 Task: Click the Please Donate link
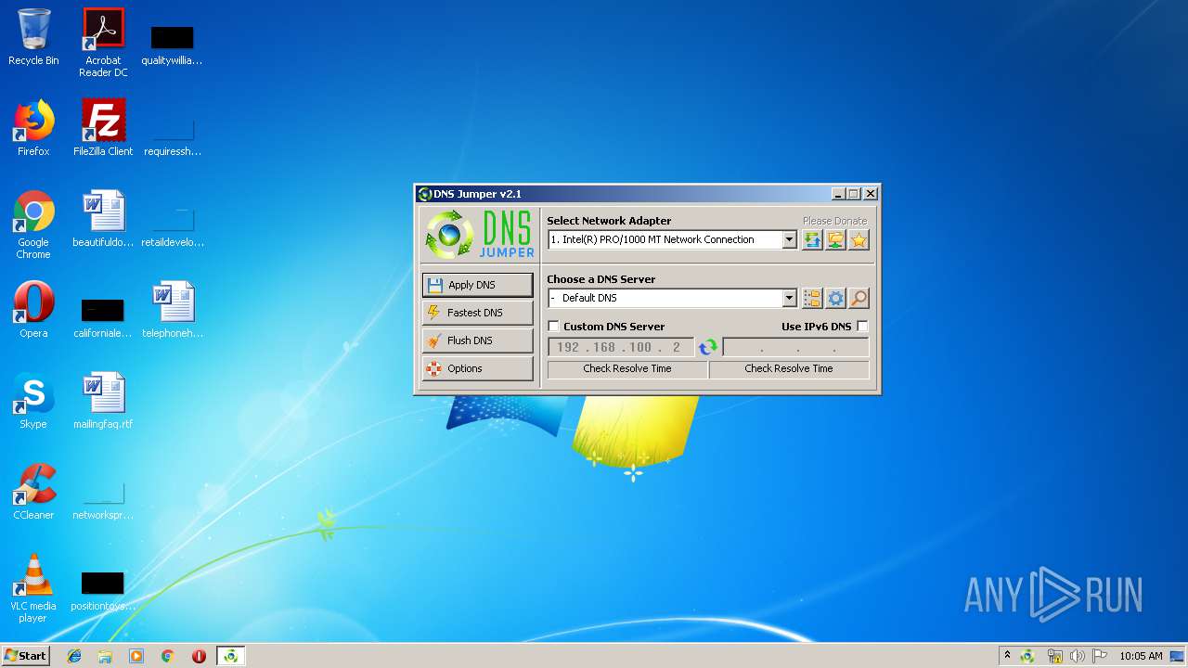point(834,221)
